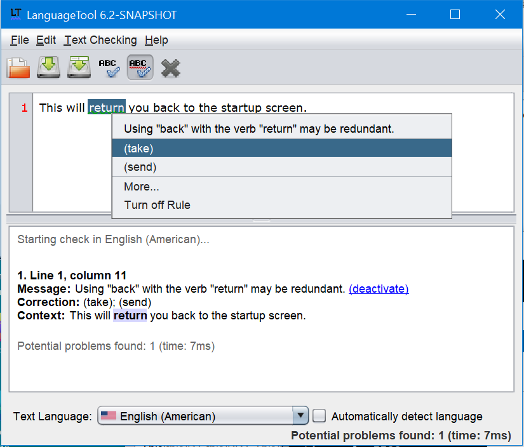The height and width of the screenshot is (447, 524).
Task: Toggle the auto-check ABC toolbar button
Action: pyautogui.click(x=140, y=68)
